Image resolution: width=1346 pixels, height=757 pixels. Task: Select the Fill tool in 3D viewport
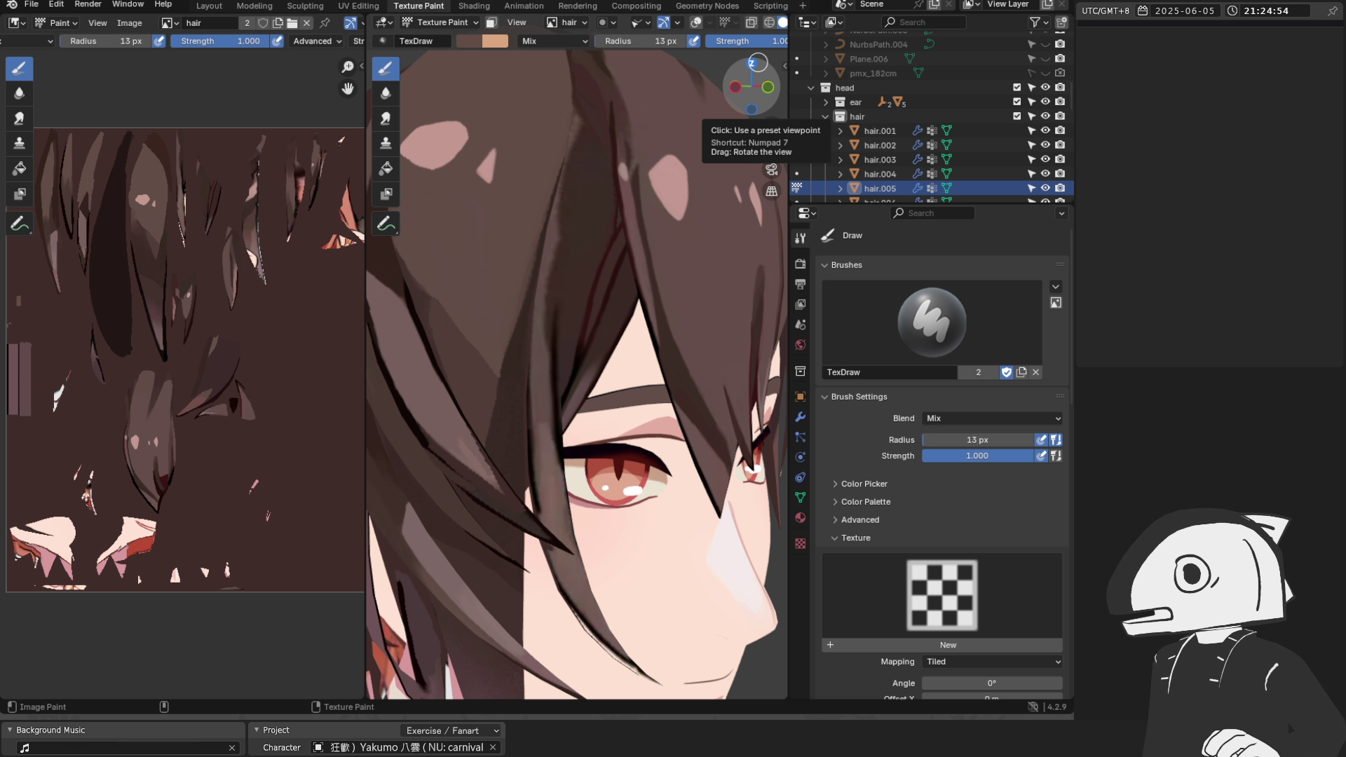[385, 169]
